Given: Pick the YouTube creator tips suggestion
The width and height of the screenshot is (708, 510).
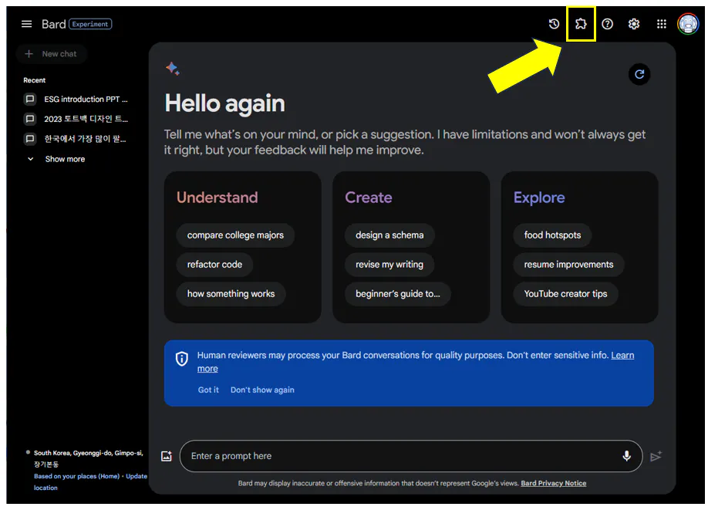Looking at the screenshot, I should click(x=565, y=294).
